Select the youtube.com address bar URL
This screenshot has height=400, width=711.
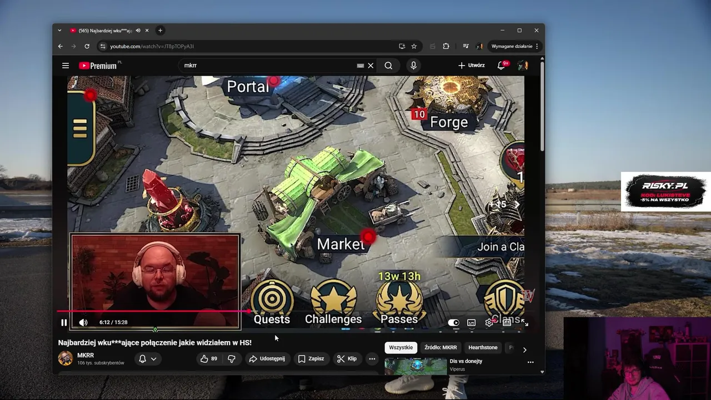pyautogui.click(x=152, y=46)
